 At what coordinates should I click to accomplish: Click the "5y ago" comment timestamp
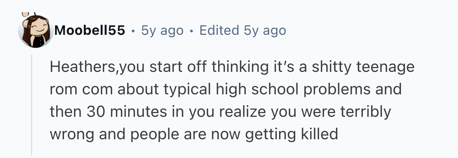(162, 30)
